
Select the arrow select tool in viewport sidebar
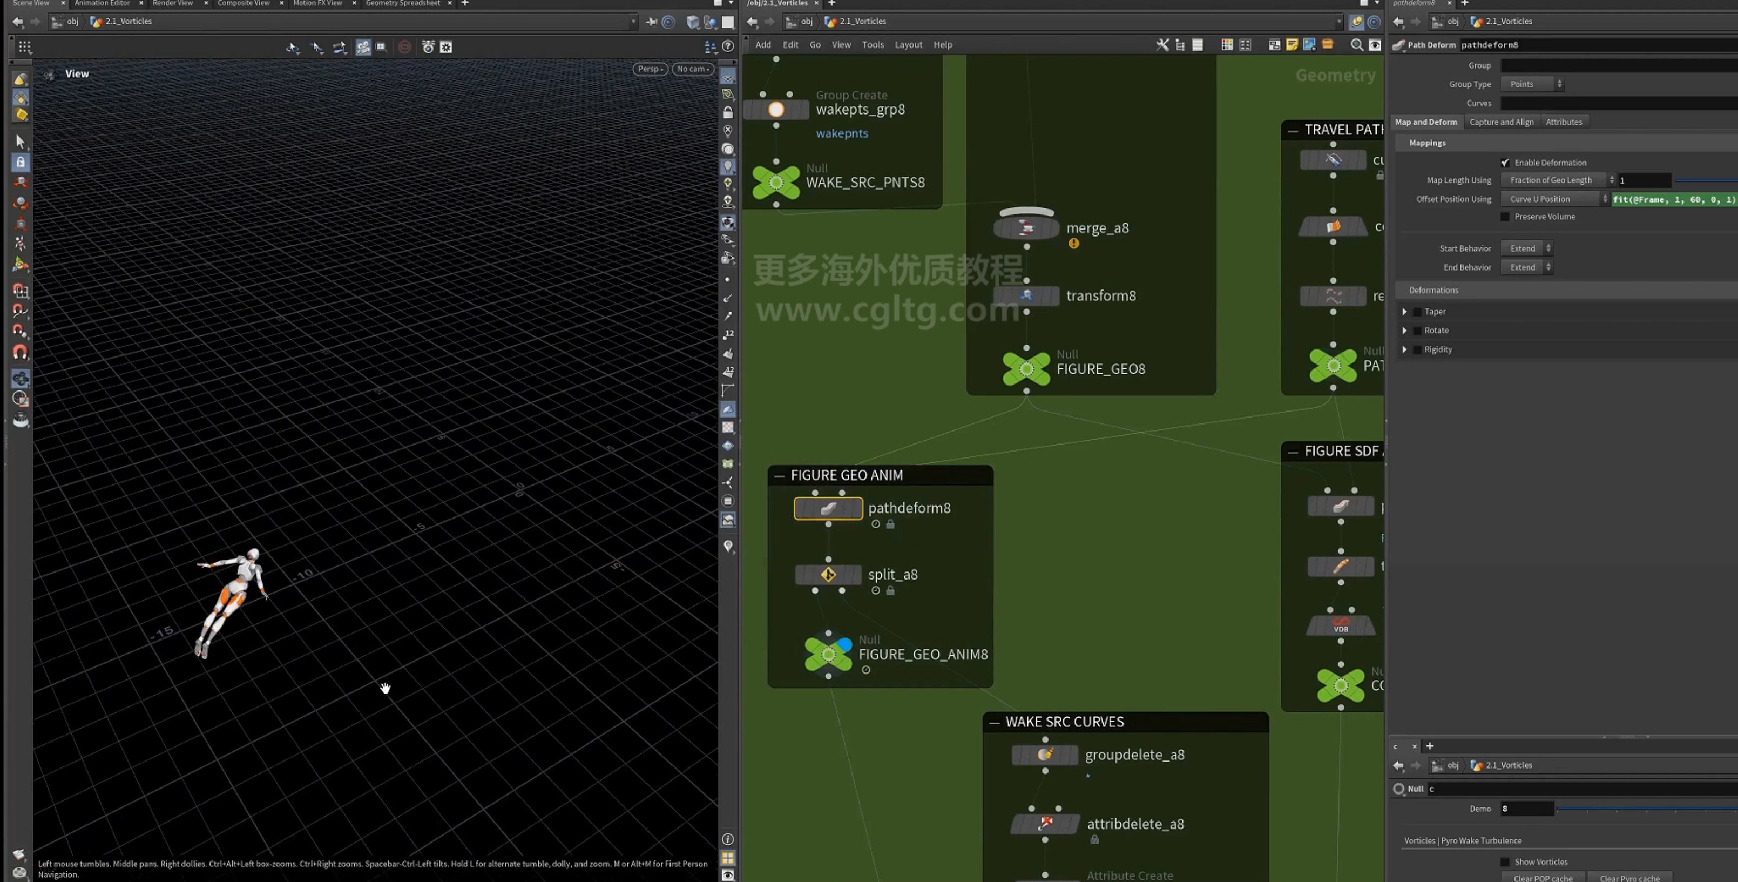(20, 141)
